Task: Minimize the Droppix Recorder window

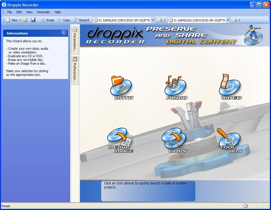Action: coord(253,5)
